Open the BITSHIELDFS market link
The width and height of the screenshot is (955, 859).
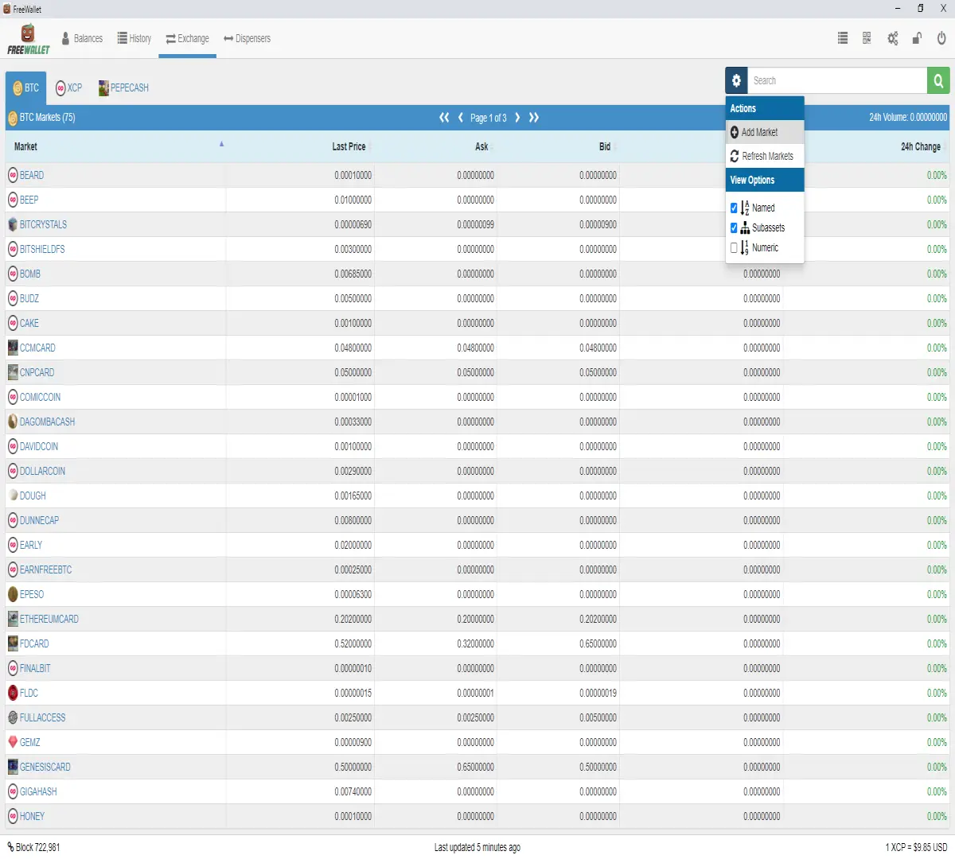[42, 249]
